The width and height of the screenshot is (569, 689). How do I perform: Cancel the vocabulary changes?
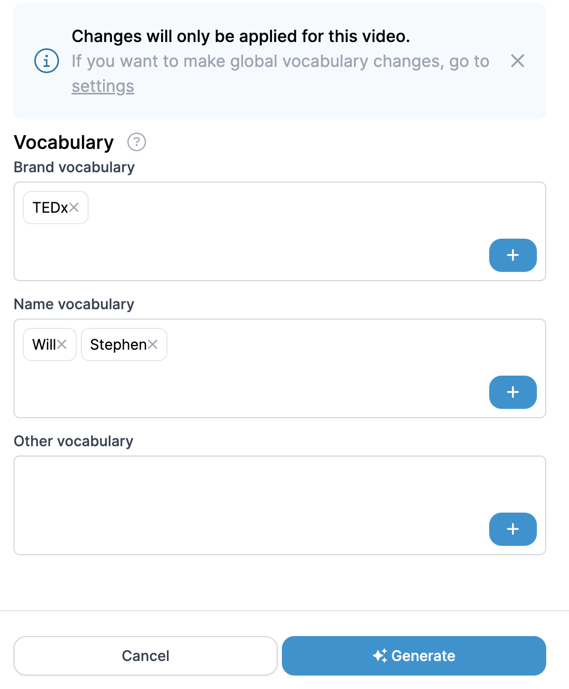click(x=146, y=656)
